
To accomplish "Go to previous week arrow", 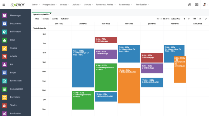I will [184, 19].
